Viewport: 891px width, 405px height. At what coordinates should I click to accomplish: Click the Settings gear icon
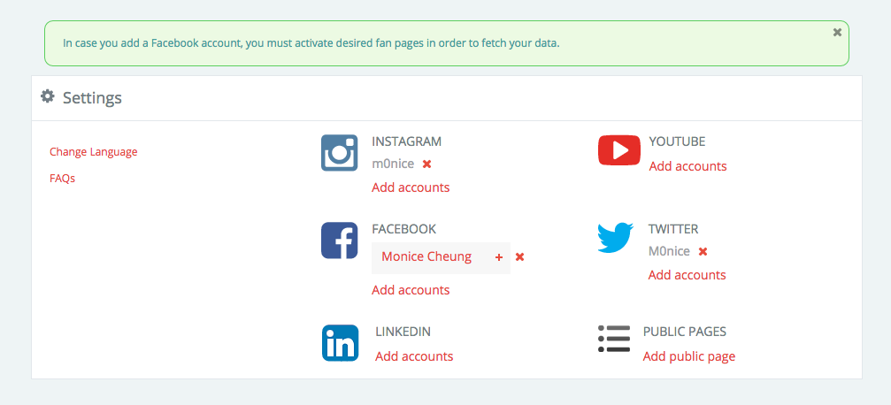click(x=48, y=97)
